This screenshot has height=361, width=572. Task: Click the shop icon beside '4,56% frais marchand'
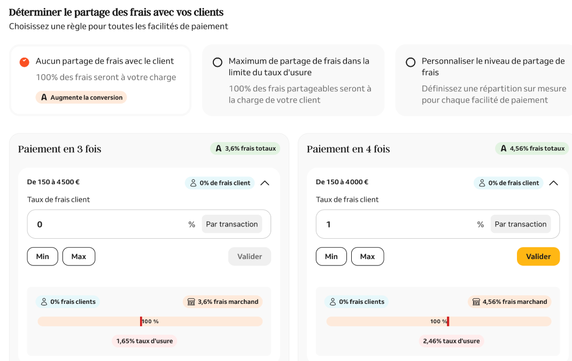click(x=476, y=302)
